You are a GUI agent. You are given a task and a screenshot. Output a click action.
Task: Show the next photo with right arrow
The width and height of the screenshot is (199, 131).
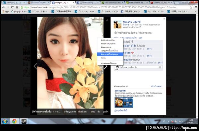click(x=105, y=67)
